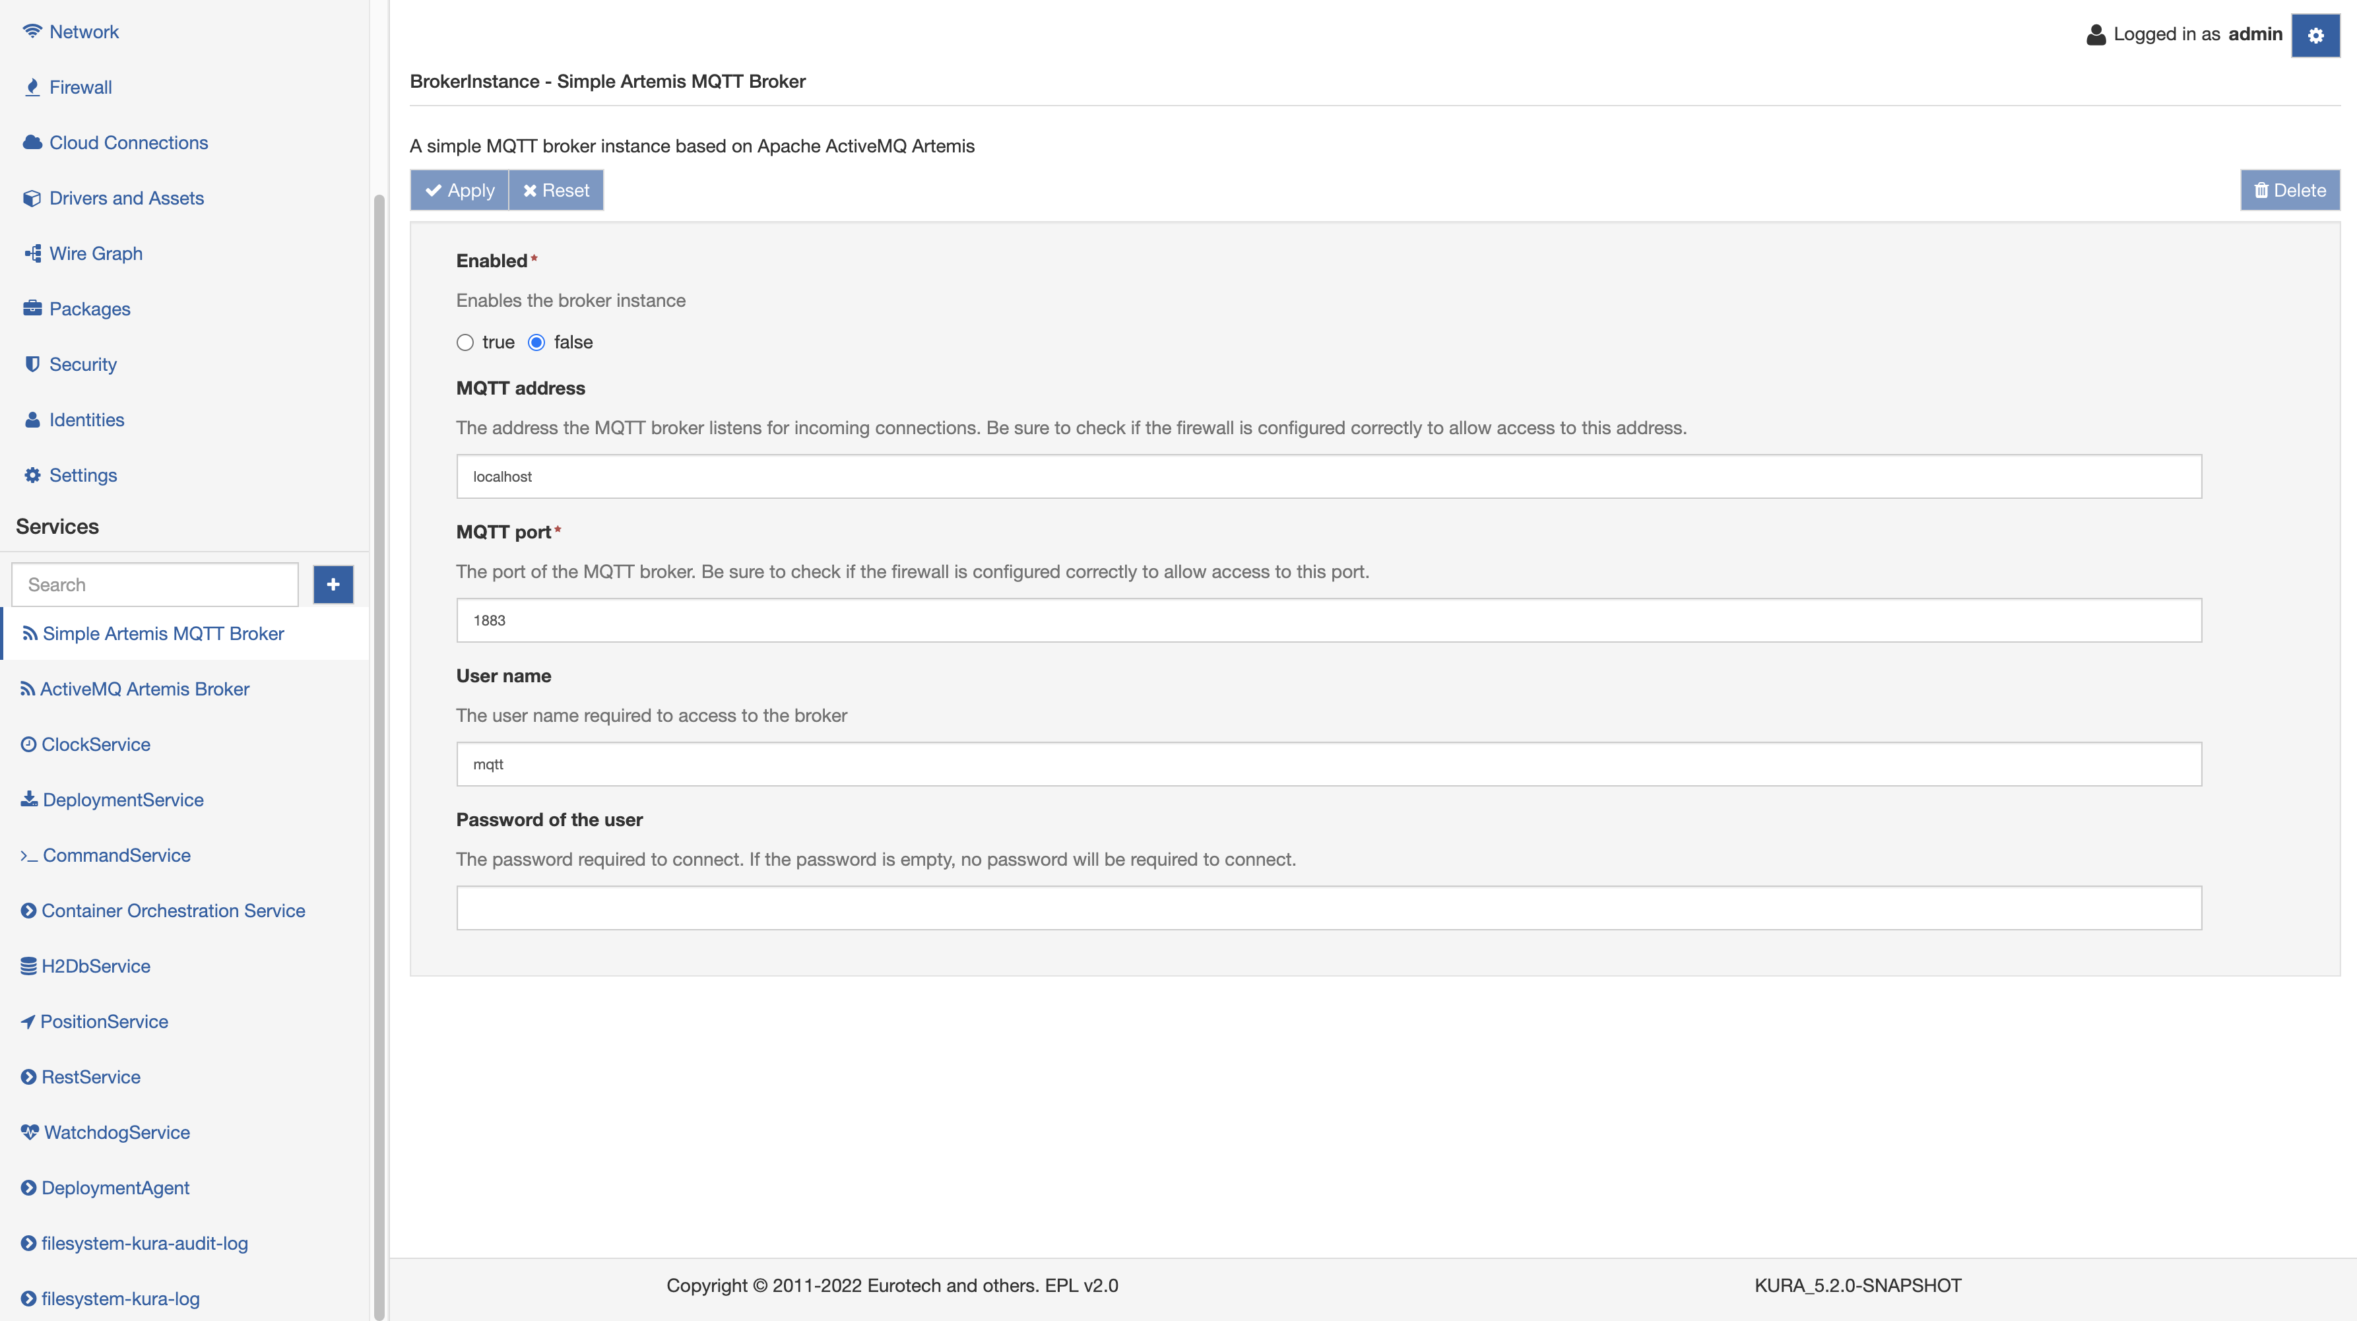Click the admin username text
Image resolution: width=2357 pixels, height=1321 pixels.
[2255, 34]
